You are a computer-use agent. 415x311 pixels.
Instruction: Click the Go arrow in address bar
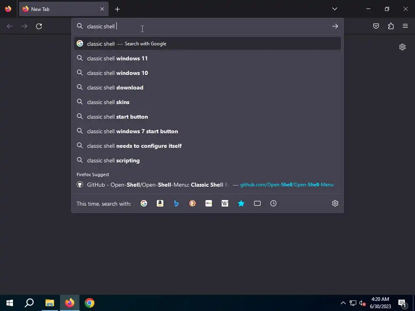(335, 26)
